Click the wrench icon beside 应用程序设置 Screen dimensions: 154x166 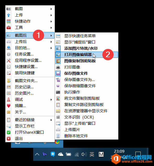coord(9,60)
